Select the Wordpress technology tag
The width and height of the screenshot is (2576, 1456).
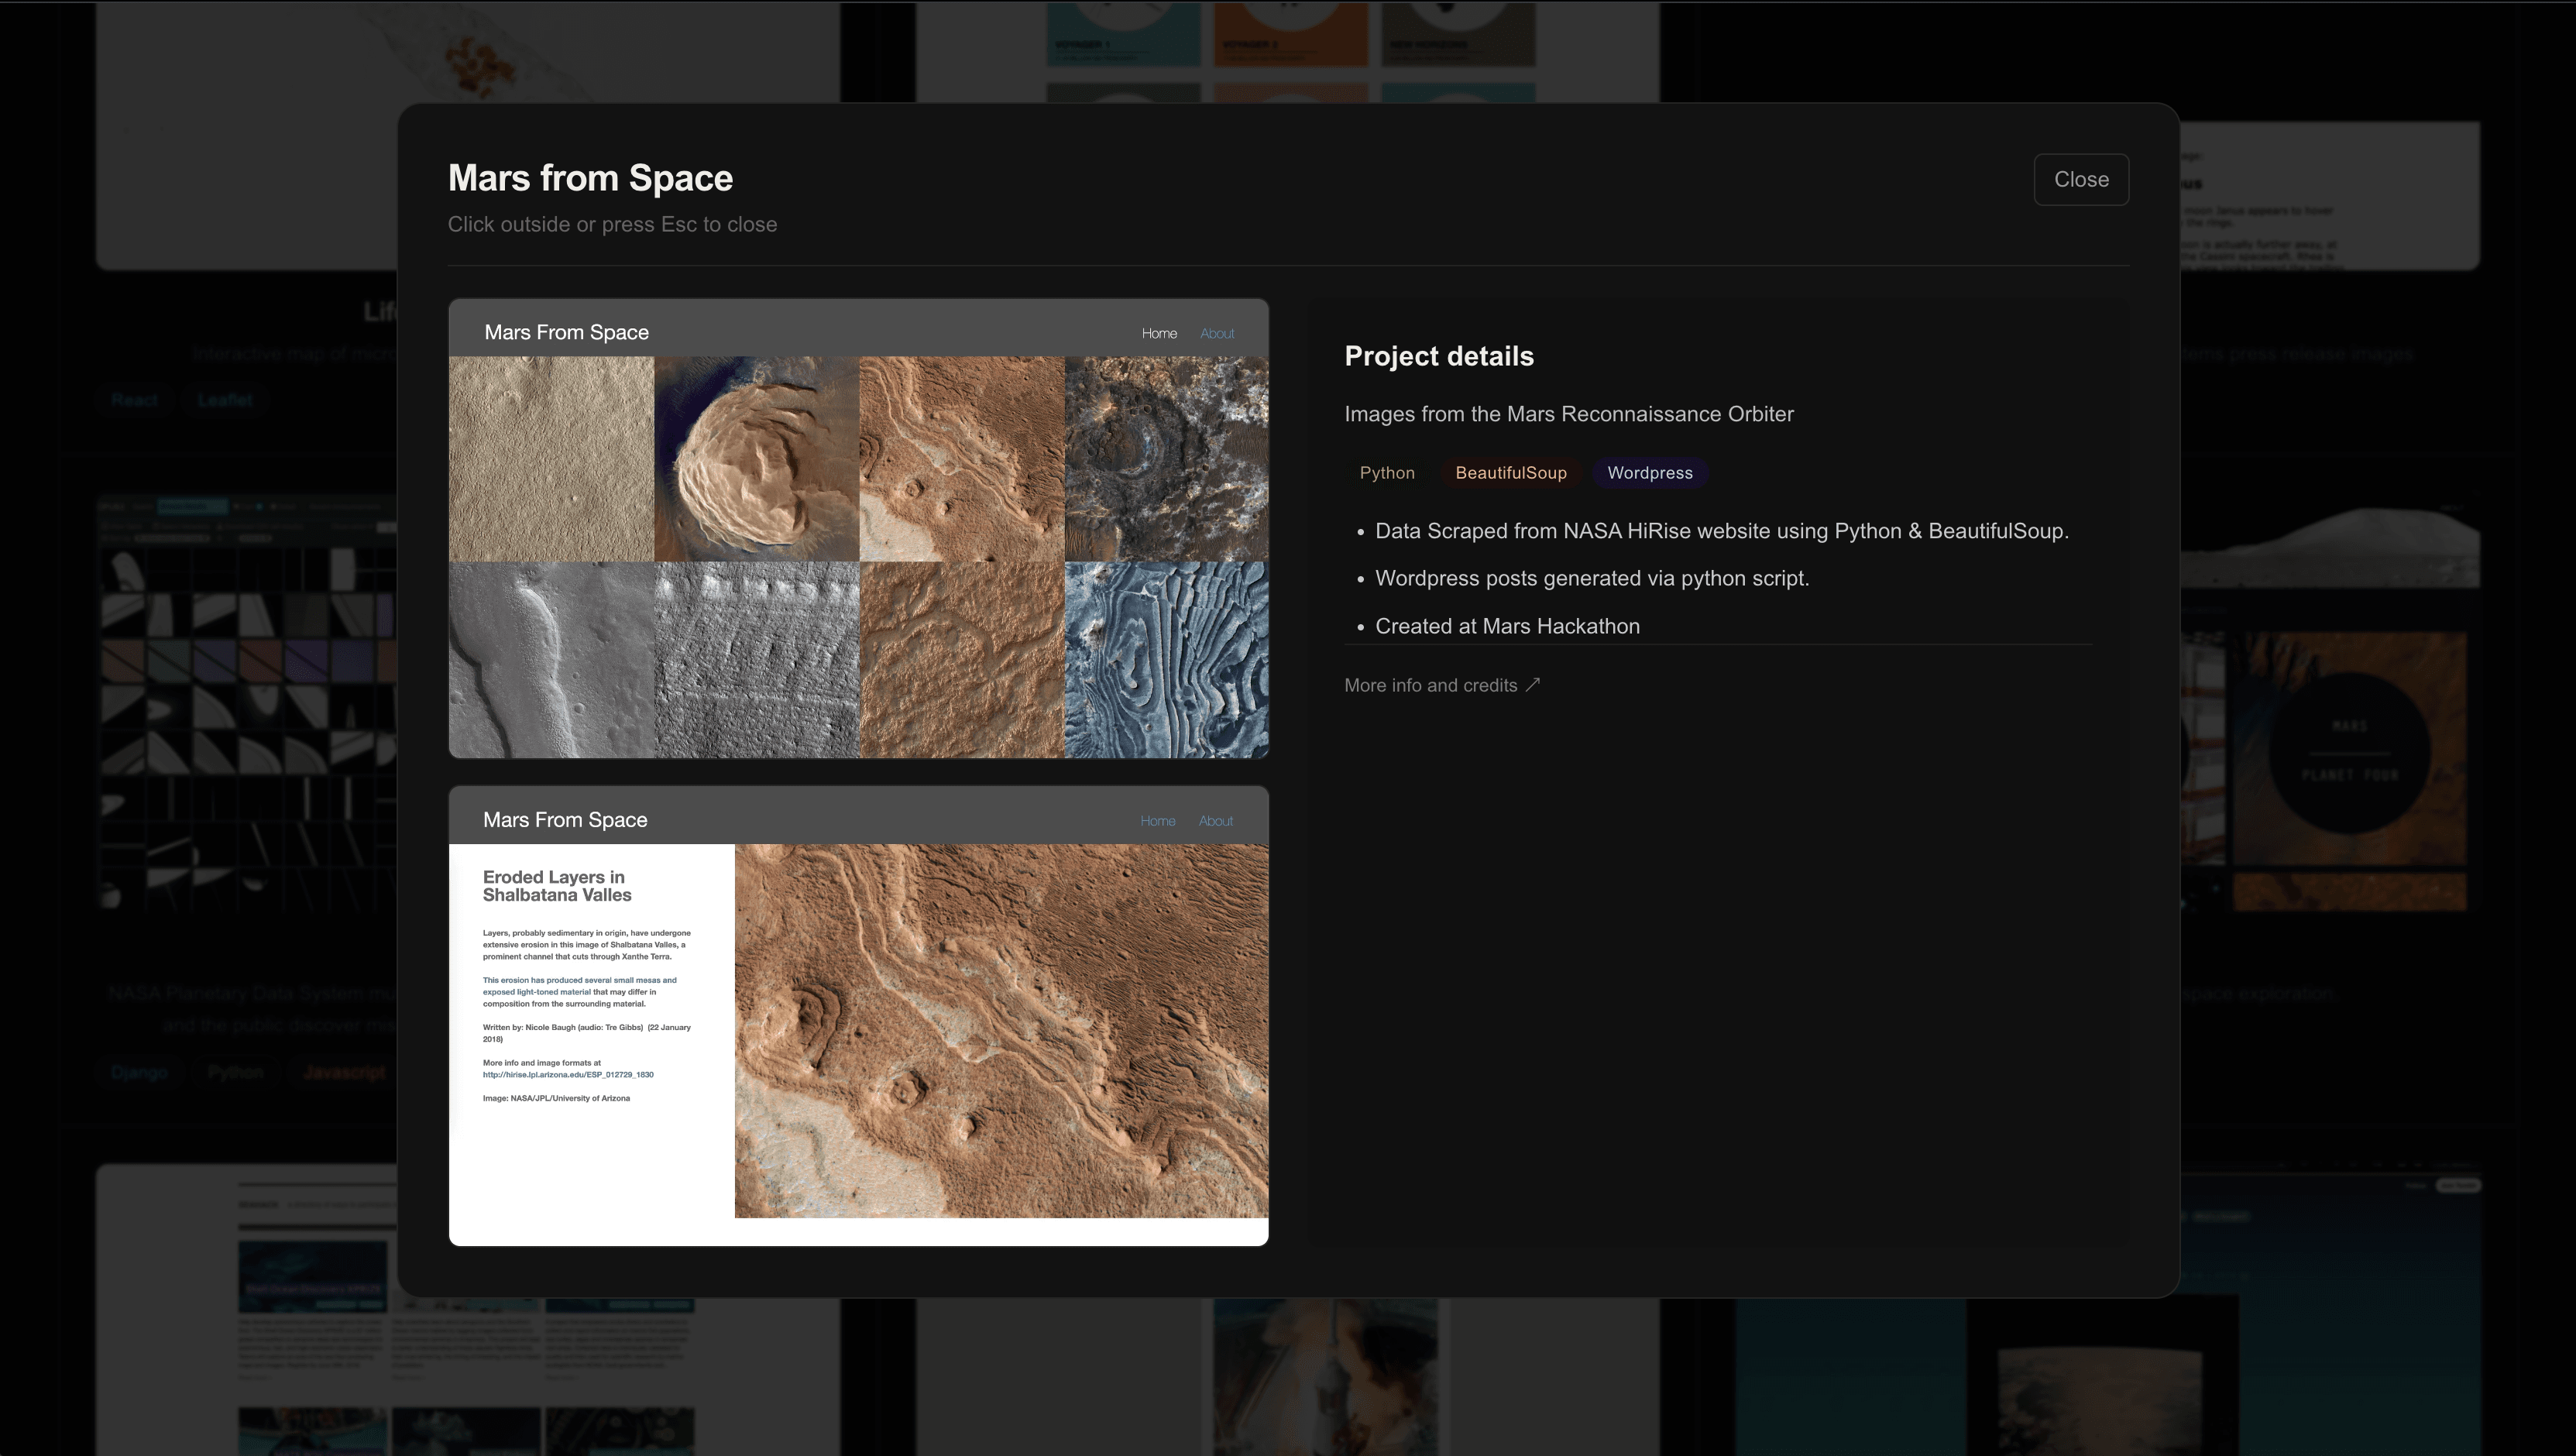coord(1649,472)
